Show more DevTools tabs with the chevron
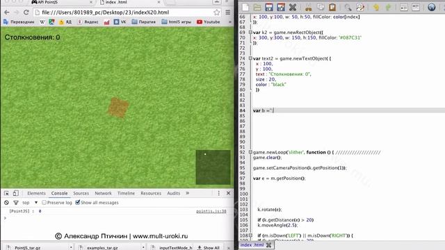This screenshot has width=445, height=250. (x=187, y=193)
